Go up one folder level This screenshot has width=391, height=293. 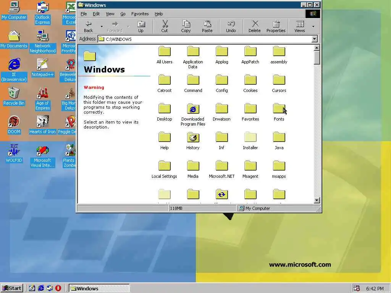(x=141, y=27)
